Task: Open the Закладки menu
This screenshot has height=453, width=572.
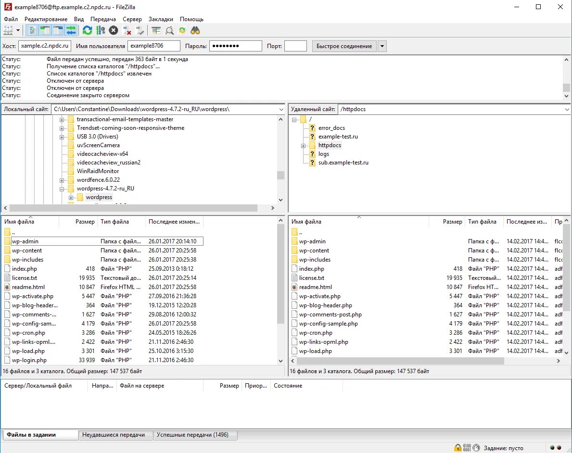Action: point(161,19)
